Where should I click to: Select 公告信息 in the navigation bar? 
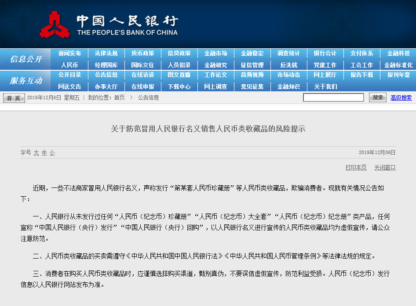coord(106,75)
